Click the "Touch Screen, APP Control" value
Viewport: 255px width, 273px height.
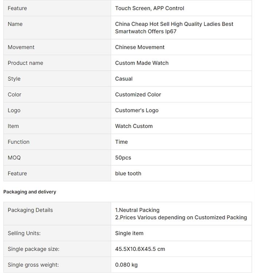(x=149, y=8)
